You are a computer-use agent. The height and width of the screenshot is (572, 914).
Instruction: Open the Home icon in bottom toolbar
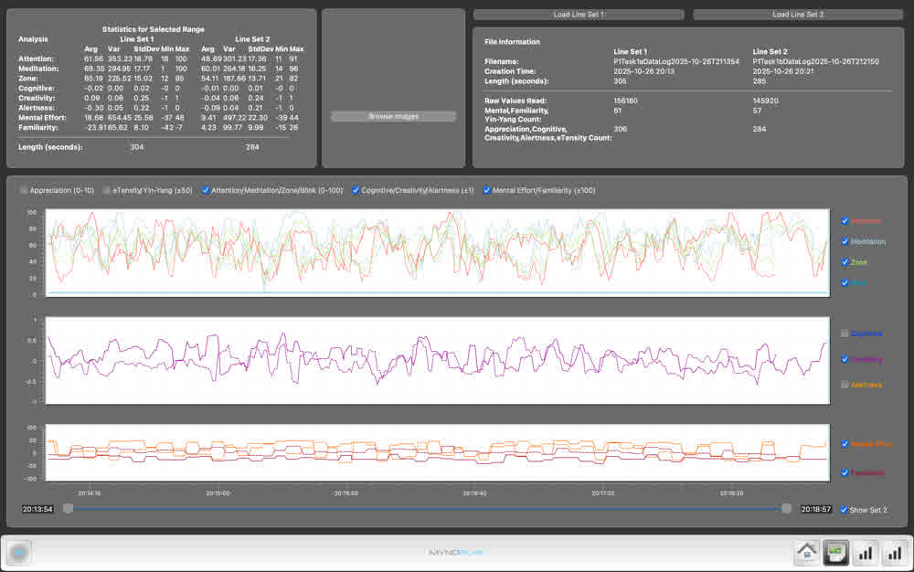(807, 552)
